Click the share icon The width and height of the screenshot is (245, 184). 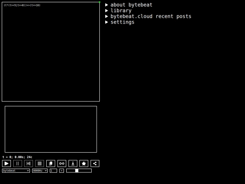95,164
